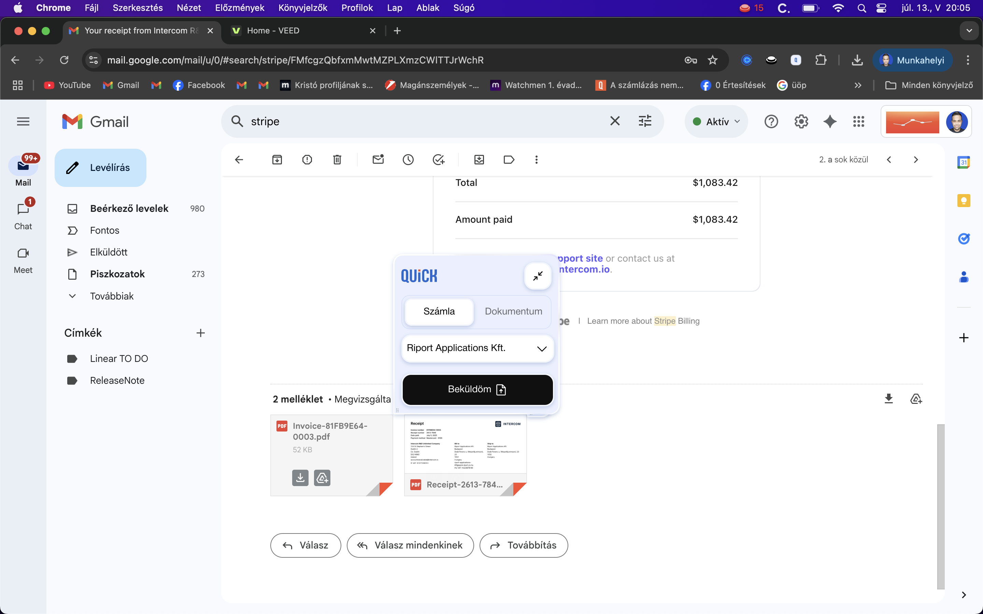The width and height of the screenshot is (983, 614).
Task: Open search filter options icon
Action: pos(645,121)
